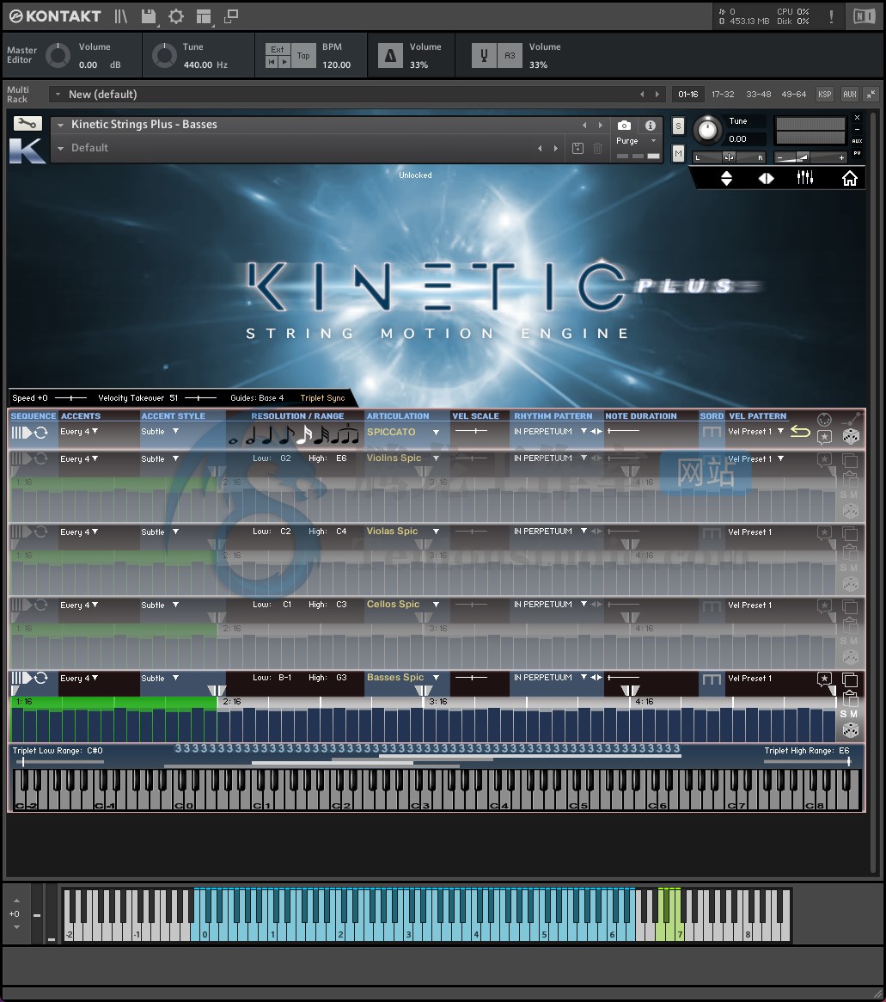886x1002 pixels.
Task: Mute the Basses row with M
Action: pyautogui.click(x=854, y=715)
